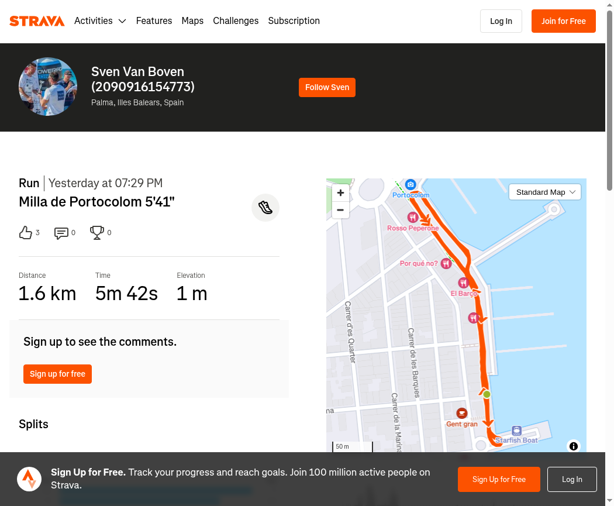Click the Splits heading
The height and width of the screenshot is (506, 614).
tap(34, 424)
